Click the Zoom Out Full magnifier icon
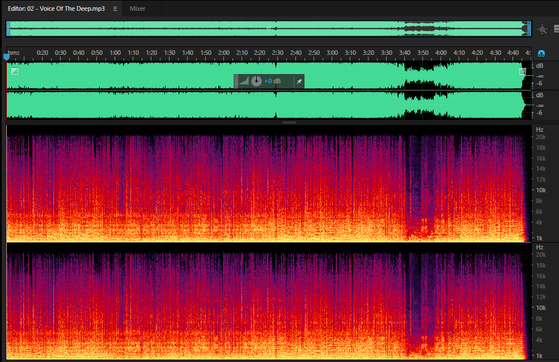Image resolution: width=559 pixels, height=362 pixels. tap(542, 29)
